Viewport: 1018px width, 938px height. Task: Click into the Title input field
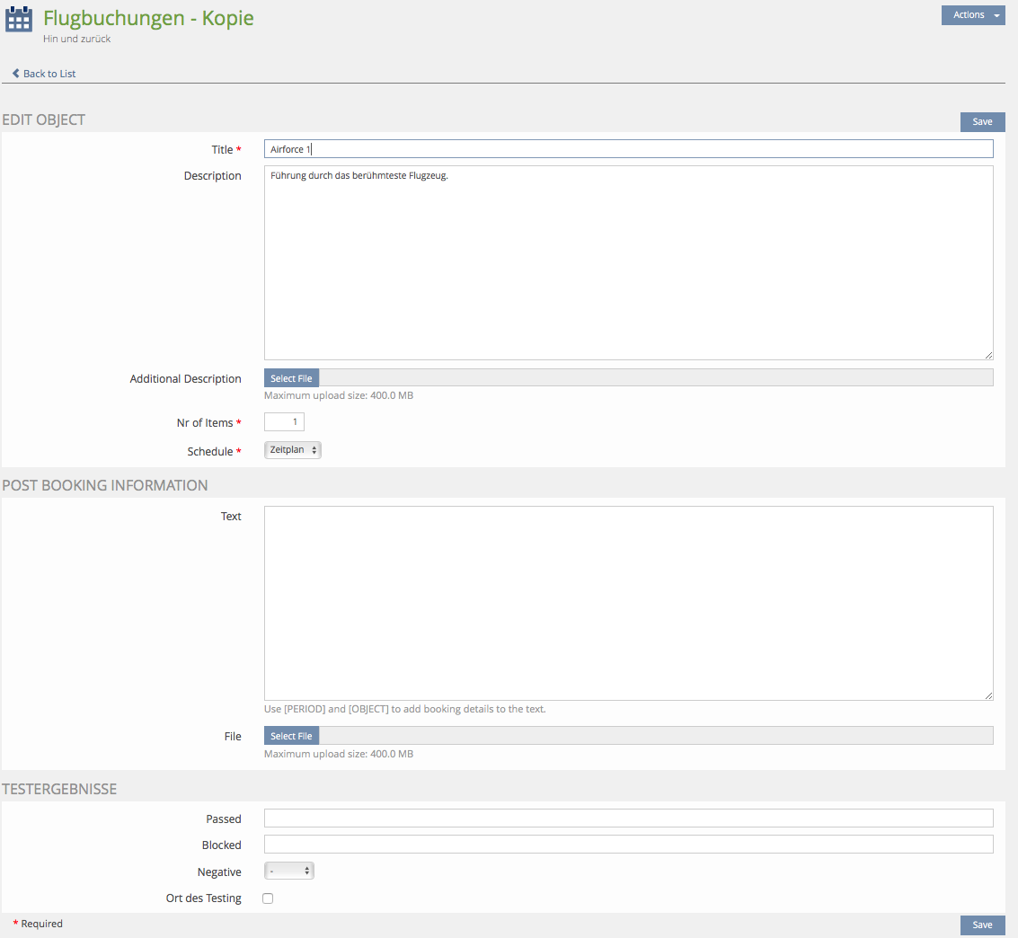(x=628, y=149)
